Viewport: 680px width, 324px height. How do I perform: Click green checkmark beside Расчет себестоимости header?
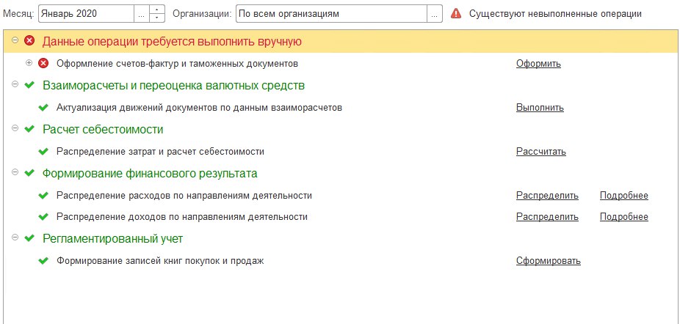tap(29, 129)
